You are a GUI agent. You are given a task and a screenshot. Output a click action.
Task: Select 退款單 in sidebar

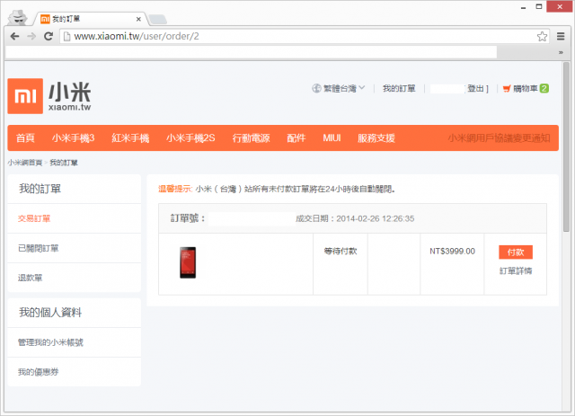(30, 278)
